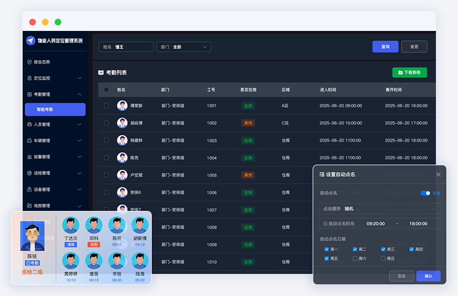Open the 部门 dropdown filter
This screenshot has width=458, height=296.
pyautogui.click(x=184, y=47)
